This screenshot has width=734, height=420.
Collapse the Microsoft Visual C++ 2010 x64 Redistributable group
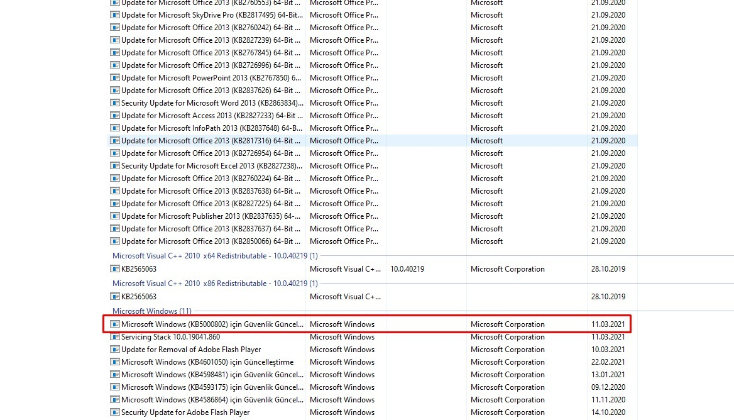tap(215, 256)
